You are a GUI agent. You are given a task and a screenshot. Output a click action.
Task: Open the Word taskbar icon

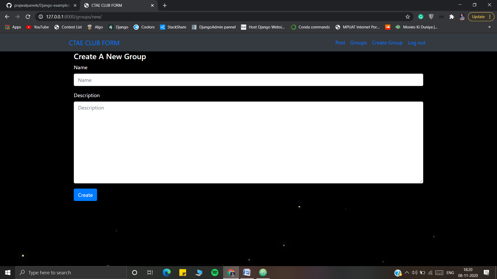pos(247,273)
